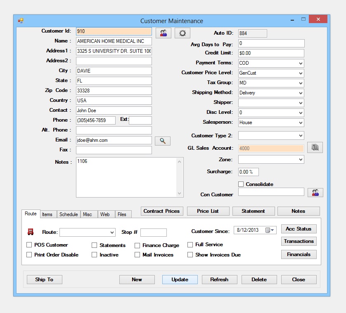Image resolution: width=346 pixels, height=313 pixels.
Task: Click the red truck Route icon
Action: [31, 232]
